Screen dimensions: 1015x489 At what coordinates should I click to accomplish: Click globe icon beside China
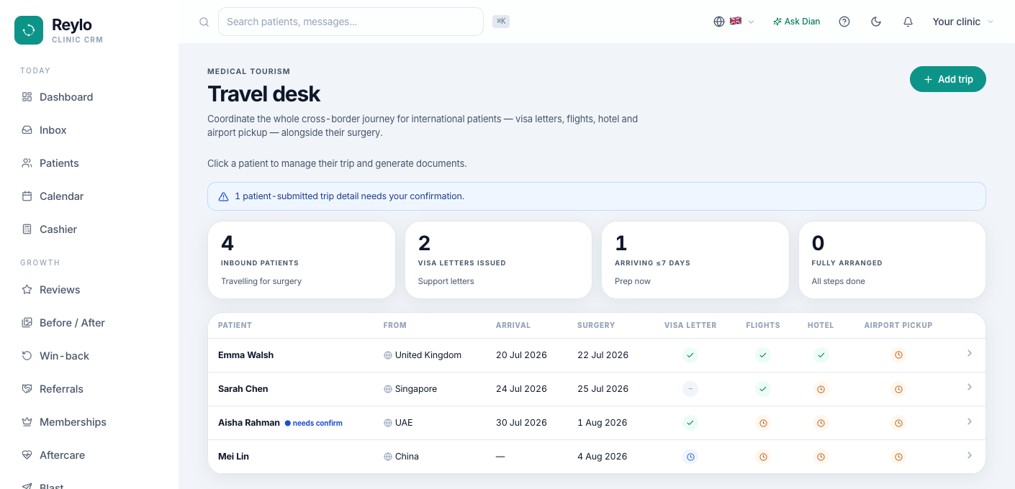pyautogui.click(x=388, y=457)
